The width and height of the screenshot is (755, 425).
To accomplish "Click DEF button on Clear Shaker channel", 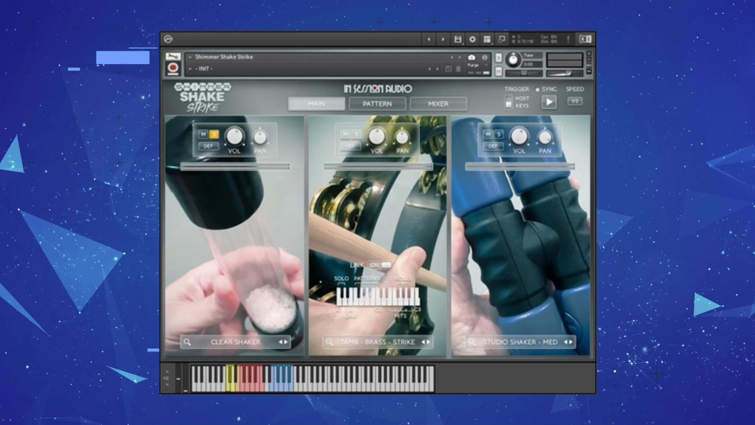I will tap(208, 146).
